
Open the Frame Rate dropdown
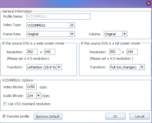tap(72, 34)
